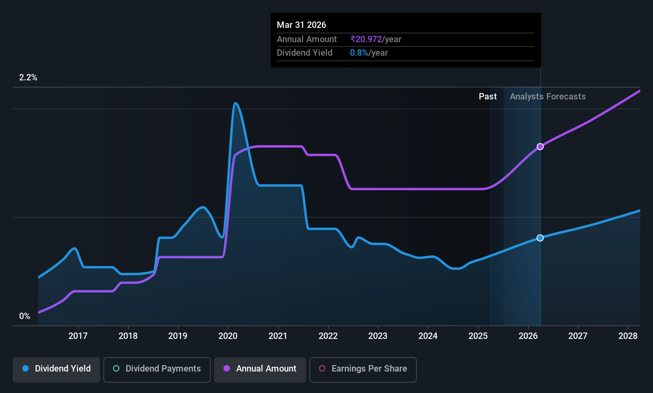Image resolution: width=653 pixels, height=393 pixels.
Task: Click the teal Dividend Payments circle icon
Action: point(116,368)
